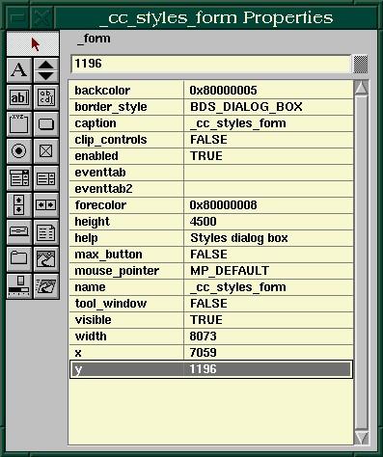Viewport: 383px width, 457px height.
Task: Open the dropdown button beside value field
Action: pyautogui.click(x=360, y=64)
